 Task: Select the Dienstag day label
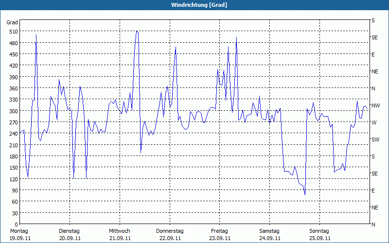coord(69,231)
